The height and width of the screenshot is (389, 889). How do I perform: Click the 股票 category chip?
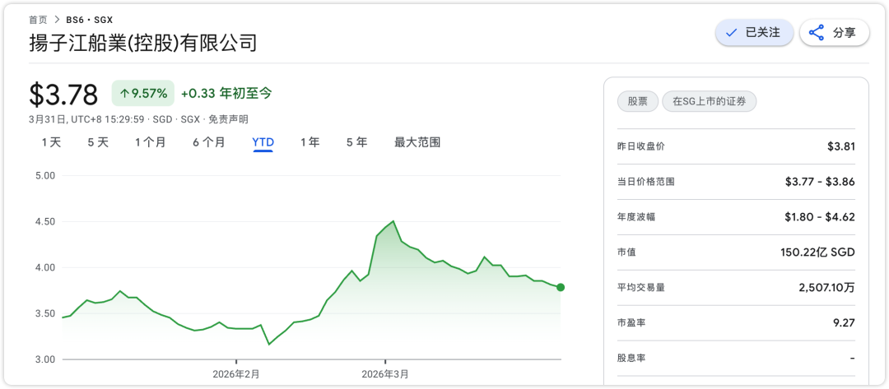tap(637, 102)
